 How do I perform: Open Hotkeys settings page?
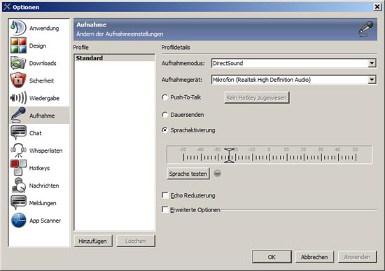[x=39, y=168]
